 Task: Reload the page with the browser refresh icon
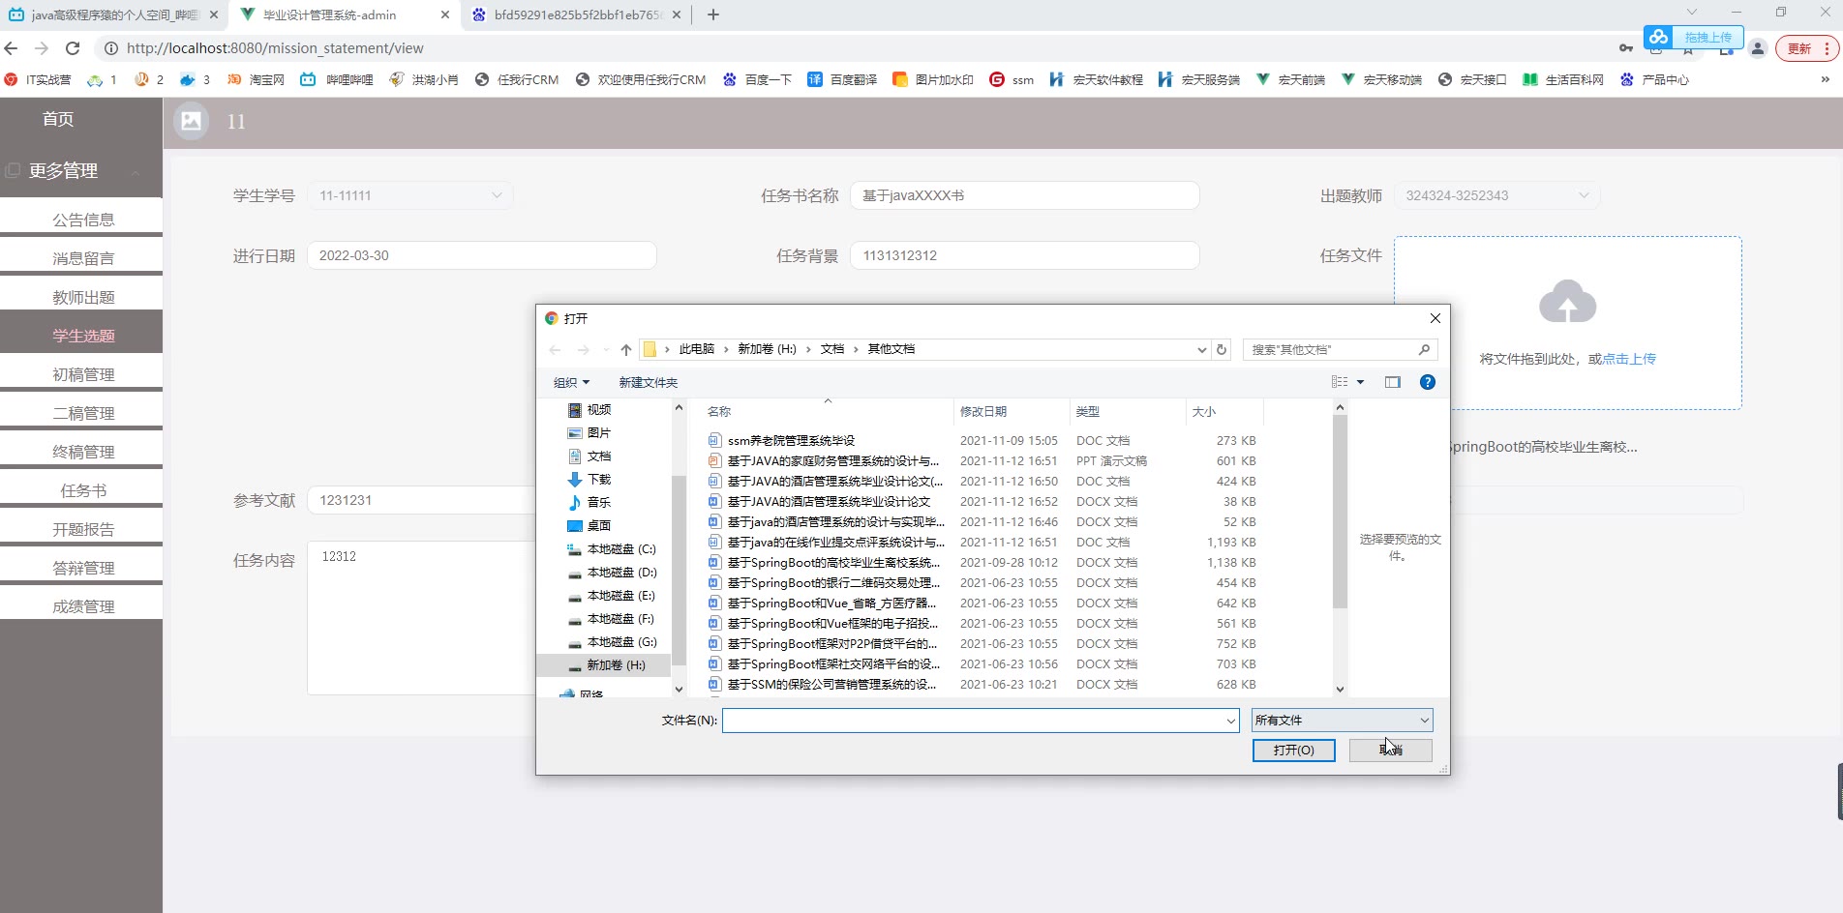click(73, 48)
